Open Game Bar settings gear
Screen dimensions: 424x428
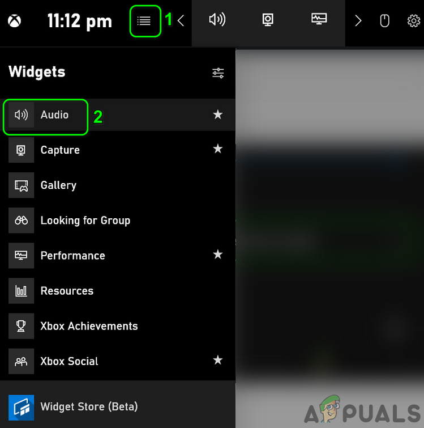tap(414, 21)
